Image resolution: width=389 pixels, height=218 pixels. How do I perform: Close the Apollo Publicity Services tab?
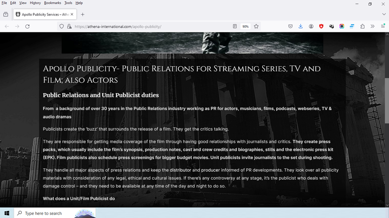pyautogui.click(x=72, y=14)
